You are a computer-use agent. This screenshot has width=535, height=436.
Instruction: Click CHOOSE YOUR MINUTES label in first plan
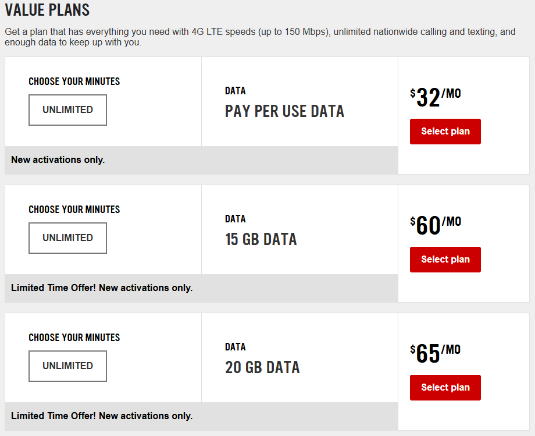(x=74, y=81)
